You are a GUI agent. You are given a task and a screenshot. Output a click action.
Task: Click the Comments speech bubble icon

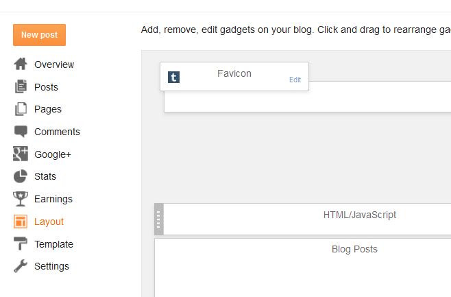(21, 132)
